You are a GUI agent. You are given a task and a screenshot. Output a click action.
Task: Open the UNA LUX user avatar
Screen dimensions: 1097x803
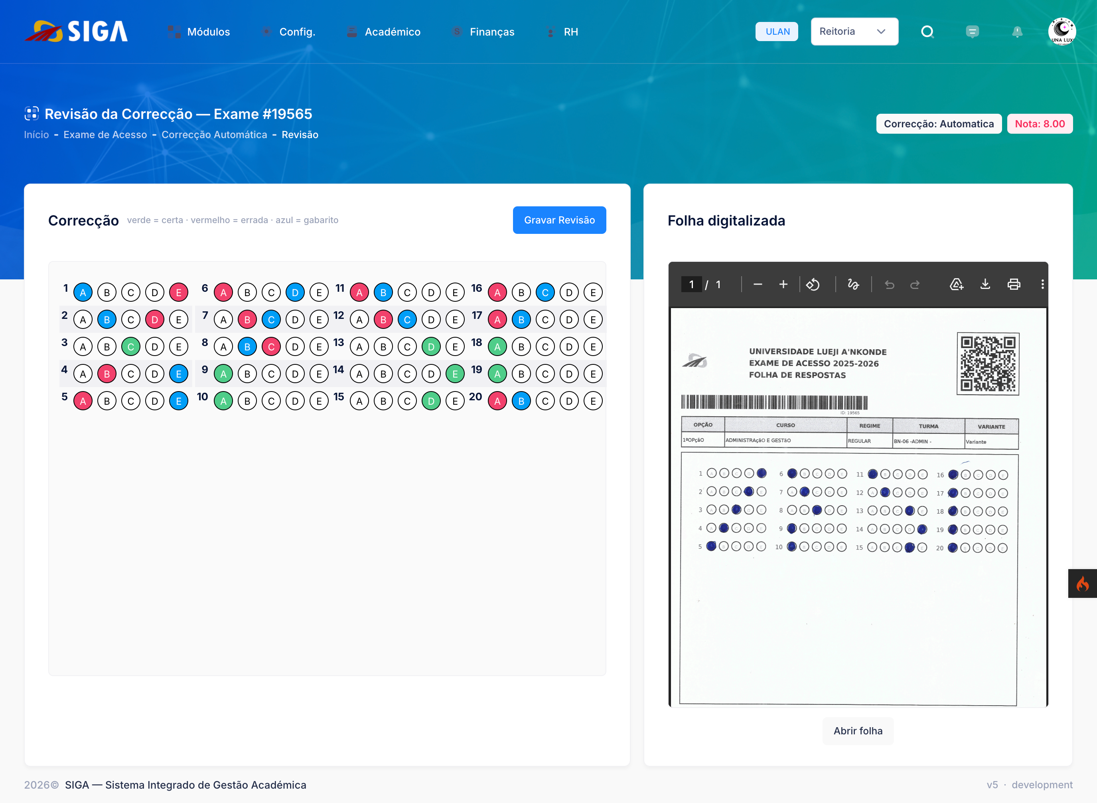coord(1061,32)
